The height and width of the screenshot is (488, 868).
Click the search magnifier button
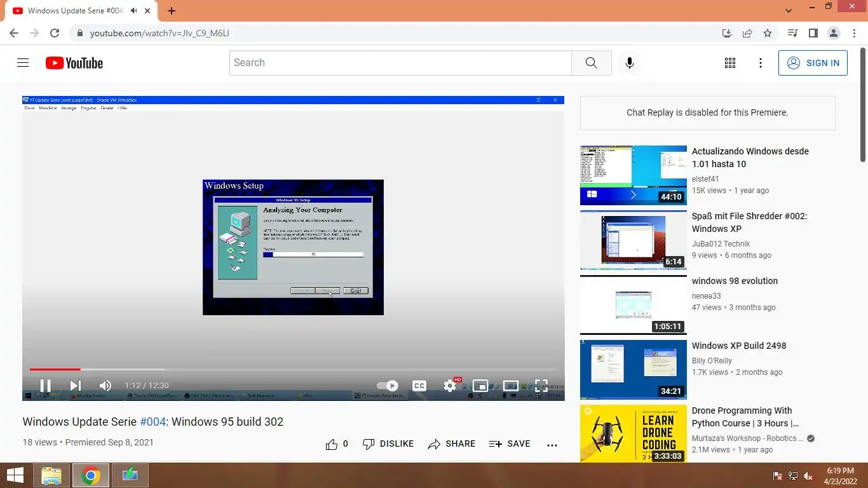[592, 63]
